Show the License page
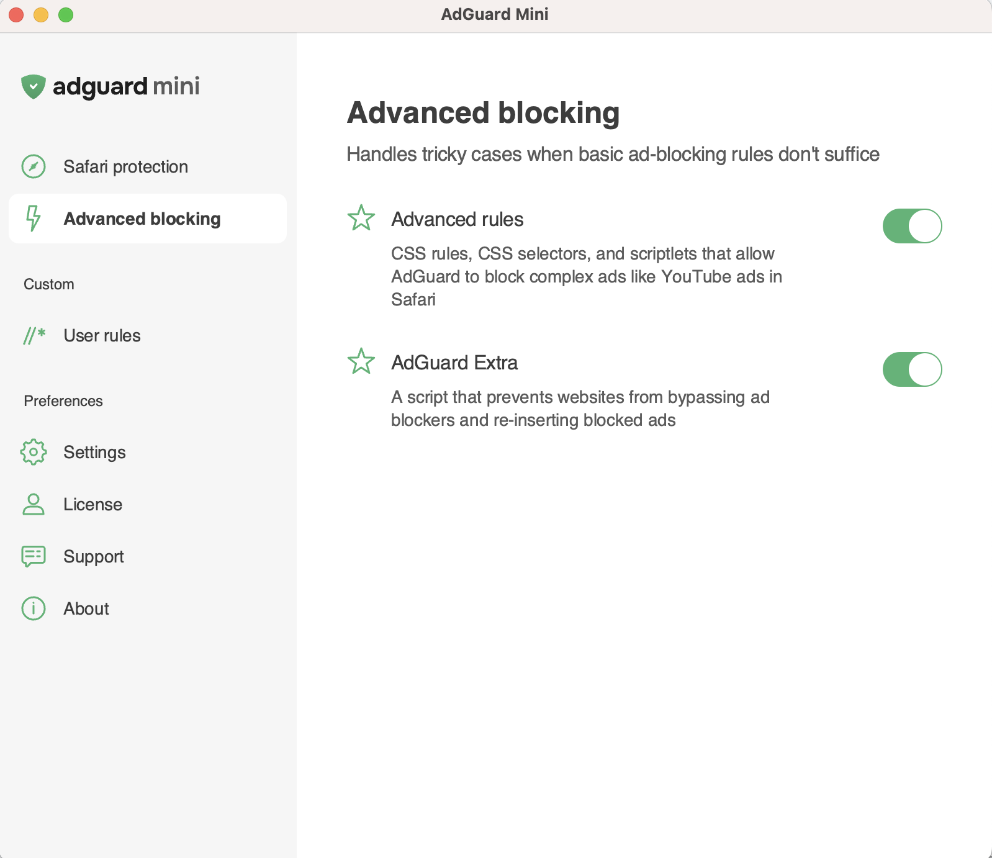This screenshot has width=992, height=858. [148, 504]
